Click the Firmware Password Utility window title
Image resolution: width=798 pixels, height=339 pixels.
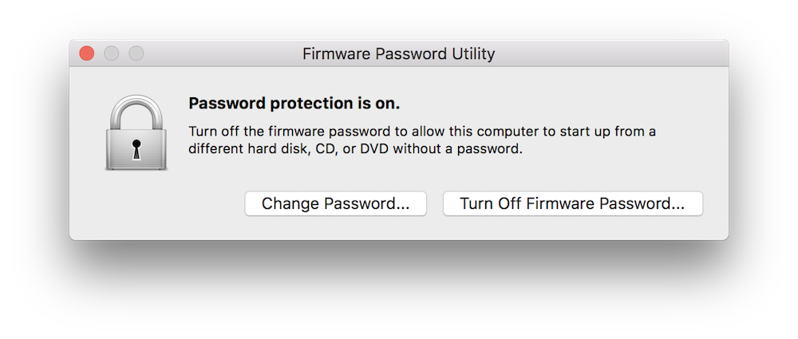[x=398, y=54]
